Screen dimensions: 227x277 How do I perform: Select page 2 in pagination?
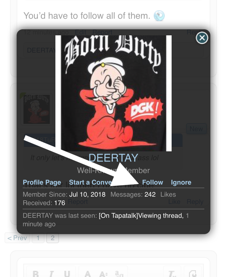click(53, 238)
